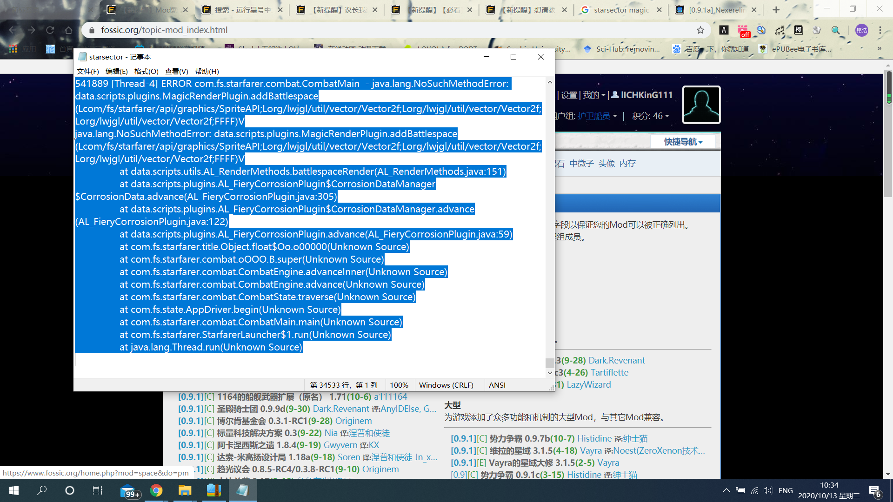Image resolution: width=893 pixels, height=502 pixels.
Task: Open Chrome three-dot menu
Action: point(880,30)
